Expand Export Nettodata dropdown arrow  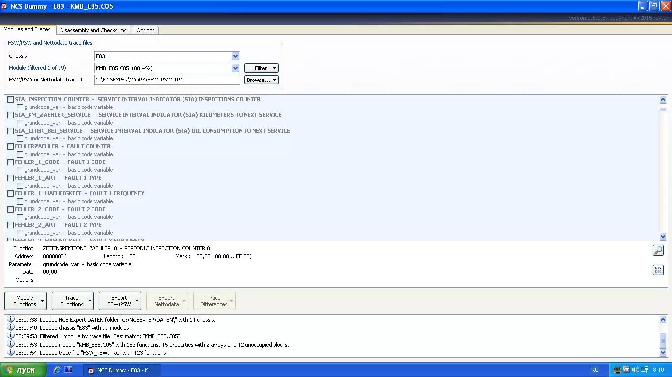pos(184,301)
